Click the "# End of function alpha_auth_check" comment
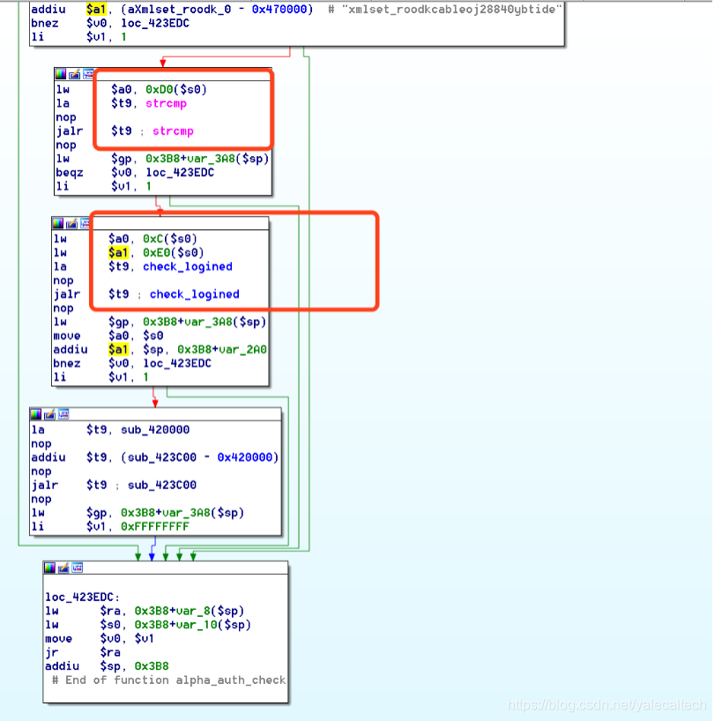Viewport: 714px width, 721px height. click(168, 680)
